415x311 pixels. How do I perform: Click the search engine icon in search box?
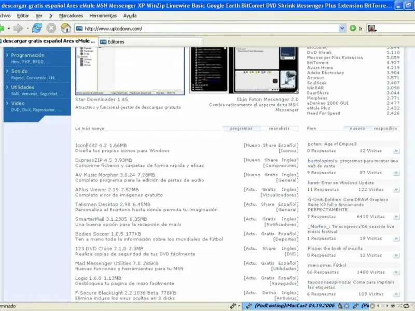[372, 29]
